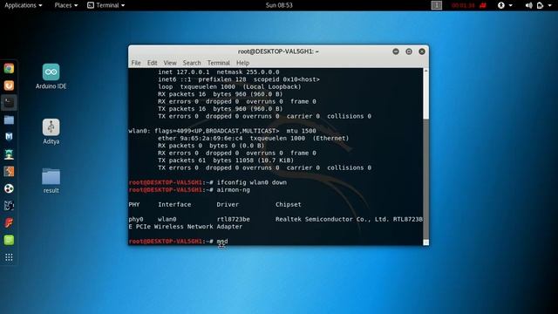The image size is (558, 314).
Task: Click the clock Sun 08:53
Action: tap(279, 5)
